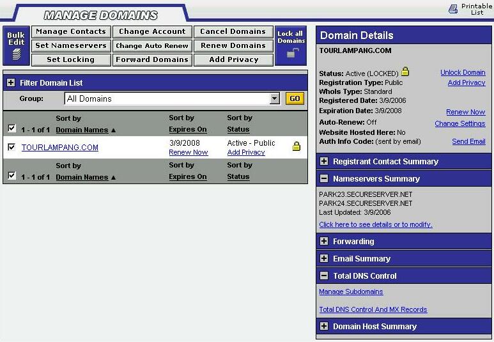Click PARK23.SECURESERVER.NET nameserver text
This screenshot has height=342, width=494.
coord(366,194)
